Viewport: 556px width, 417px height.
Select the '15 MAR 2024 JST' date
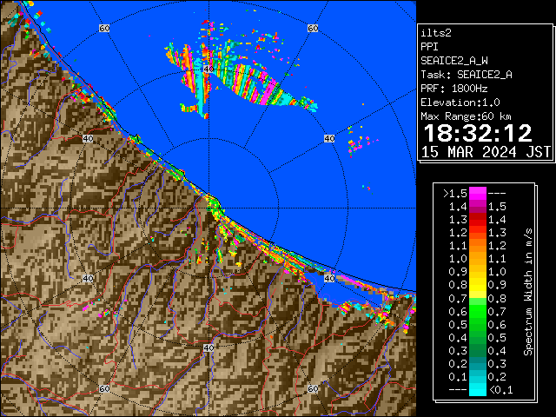point(486,152)
